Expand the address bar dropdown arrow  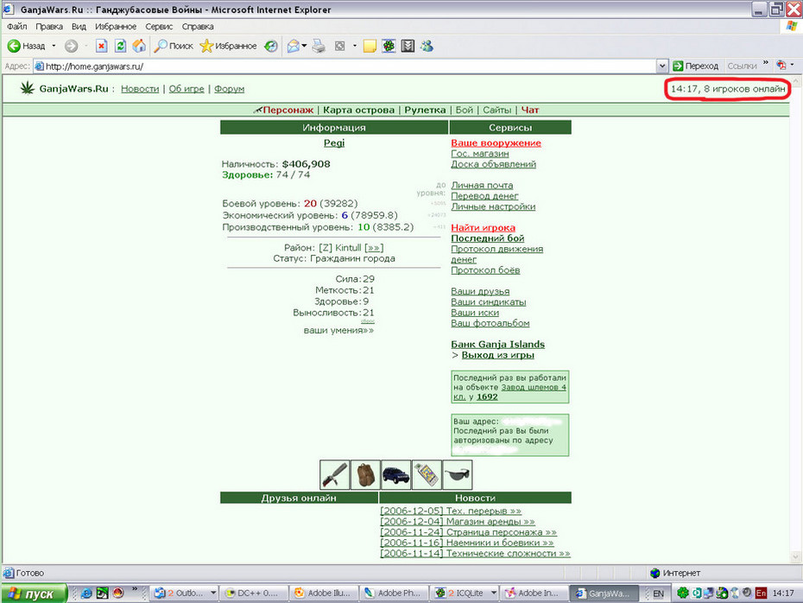pyautogui.click(x=662, y=67)
